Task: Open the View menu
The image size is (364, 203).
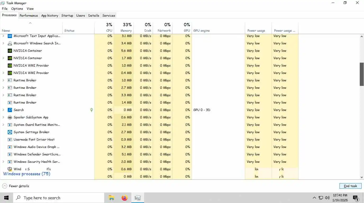Action: click(30, 9)
